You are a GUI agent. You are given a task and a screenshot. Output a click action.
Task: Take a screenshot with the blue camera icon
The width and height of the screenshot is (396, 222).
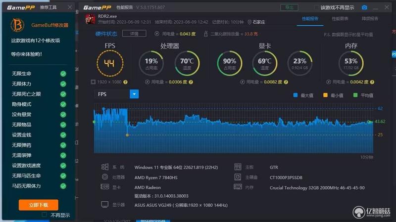coord(364,7)
